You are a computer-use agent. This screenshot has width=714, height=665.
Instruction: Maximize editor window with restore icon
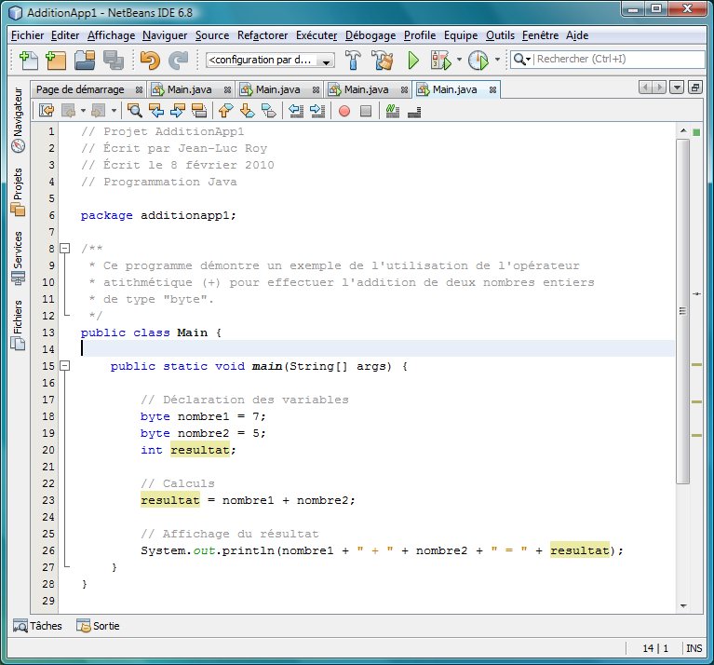(x=694, y=88)
